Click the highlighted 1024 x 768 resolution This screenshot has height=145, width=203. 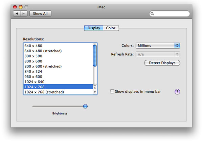pyautogui.click(x=58, y=87)
